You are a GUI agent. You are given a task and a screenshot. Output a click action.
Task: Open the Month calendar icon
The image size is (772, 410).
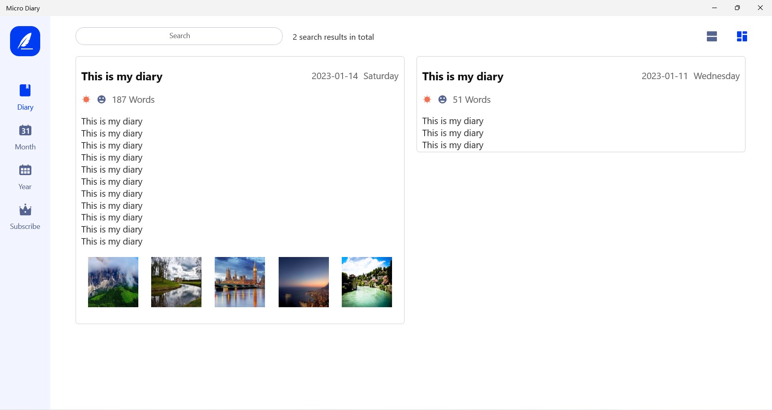point(25,130)
